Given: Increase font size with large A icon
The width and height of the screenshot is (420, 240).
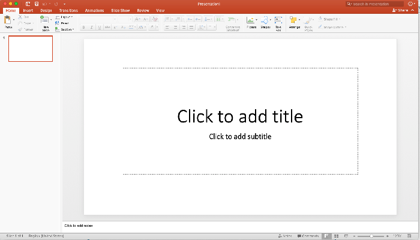Looking at the screenshot, I should coord(137,19).
